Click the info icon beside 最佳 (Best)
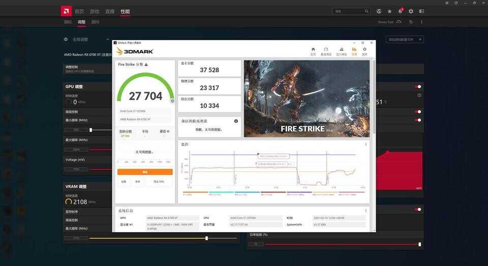The width and height of the screenshot is (488, 266). tap(168, 131)
